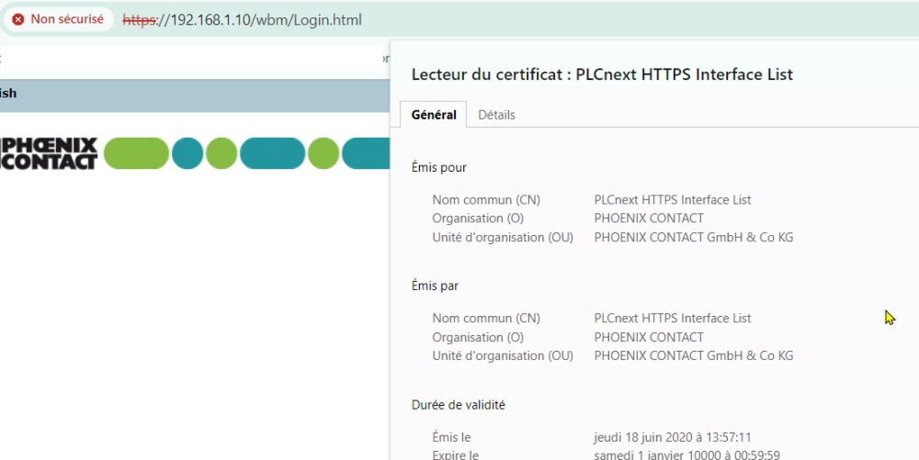Click the Phoenix Contact logo

coord(49,153)
